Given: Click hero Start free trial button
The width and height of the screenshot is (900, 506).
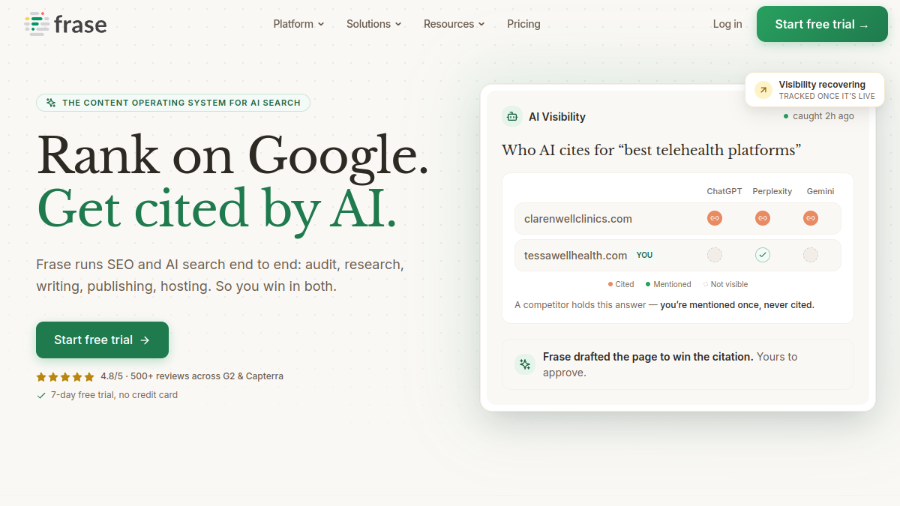Looking at the screenshot, I should click(x=102, y=340).
